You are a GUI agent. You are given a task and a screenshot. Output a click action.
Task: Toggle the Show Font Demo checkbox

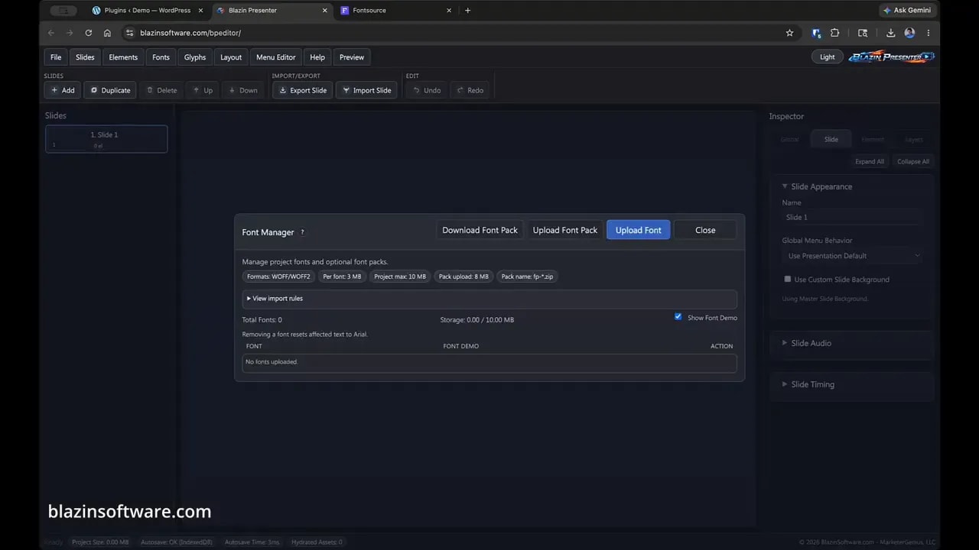[678, 316]
